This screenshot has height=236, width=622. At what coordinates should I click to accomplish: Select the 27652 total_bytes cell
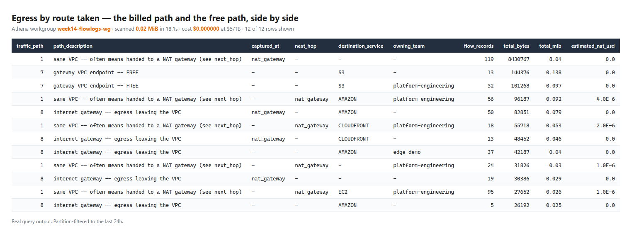pyautogui.click(x=522, y=192)
